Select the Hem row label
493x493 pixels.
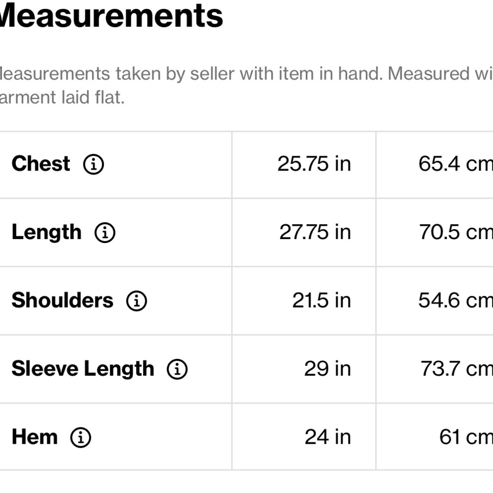(x=35, y=437)
